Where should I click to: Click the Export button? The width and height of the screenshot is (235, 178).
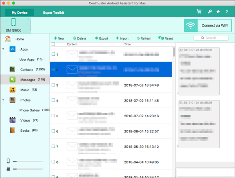pyautogui.click(x=101, y=38)
